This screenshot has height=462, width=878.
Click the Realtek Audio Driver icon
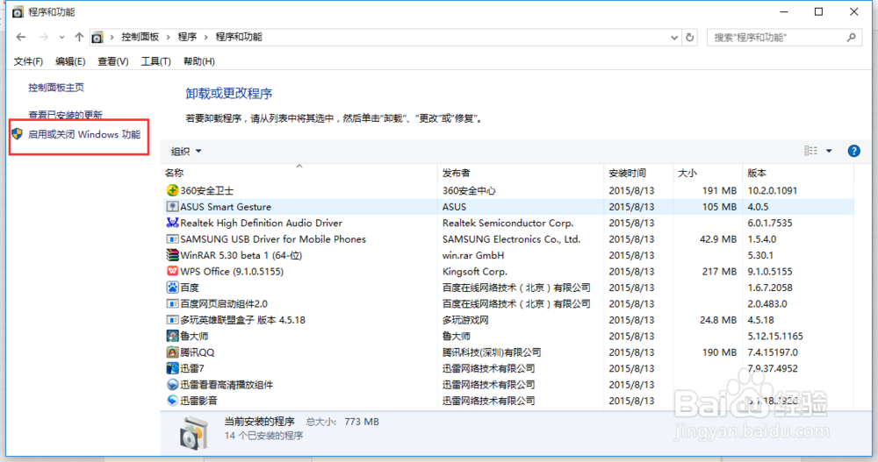point(172,223)
